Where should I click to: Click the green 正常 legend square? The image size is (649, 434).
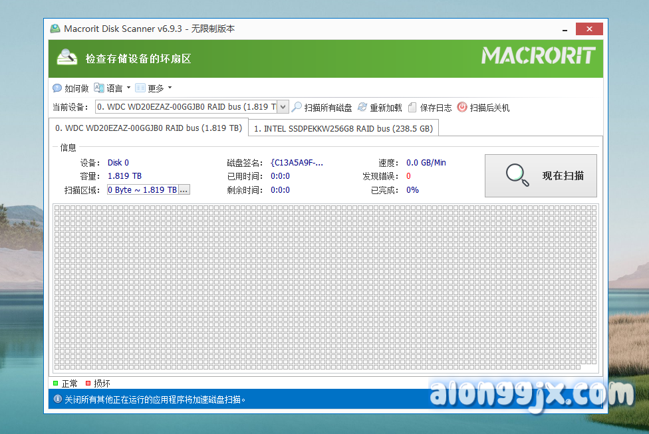tap(56, 383)
